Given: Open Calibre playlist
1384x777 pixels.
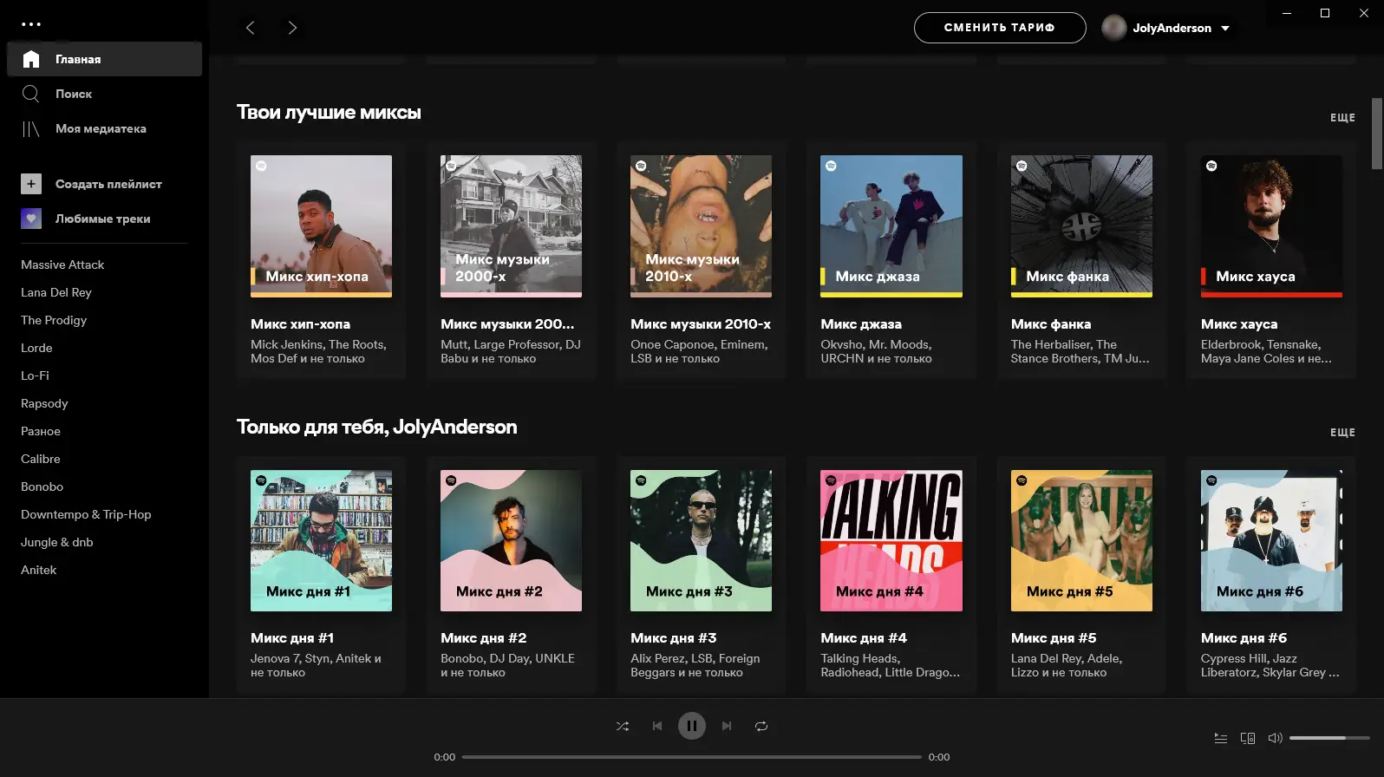Looking at the screenshot, I should (41, 459).
